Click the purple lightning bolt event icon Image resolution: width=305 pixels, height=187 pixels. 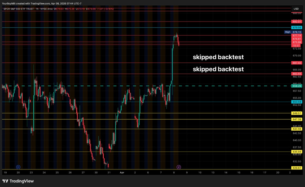[179, 167]
